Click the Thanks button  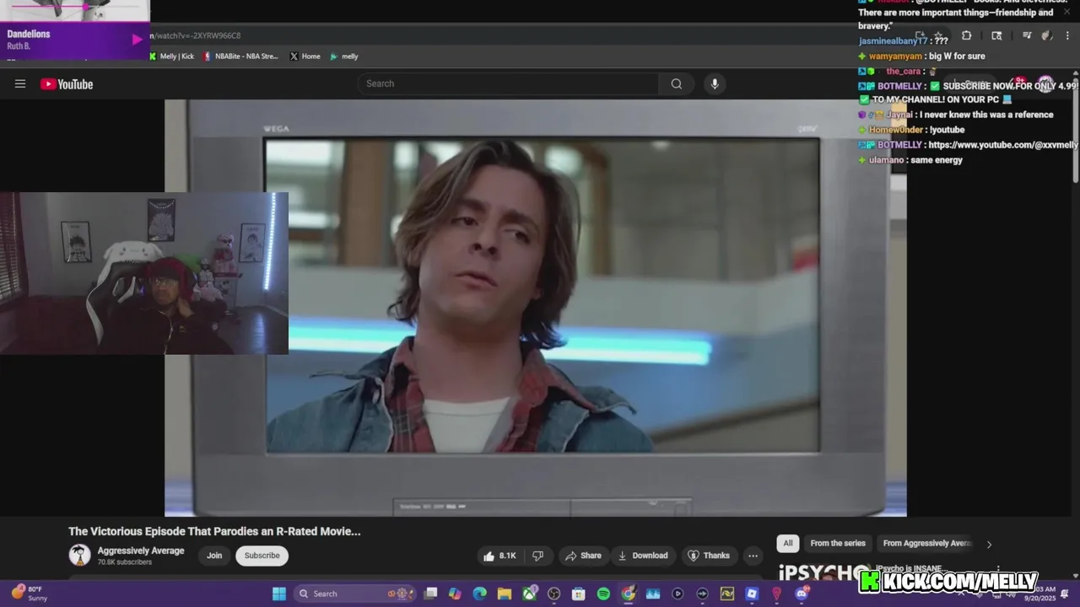(x=709, y=556)
